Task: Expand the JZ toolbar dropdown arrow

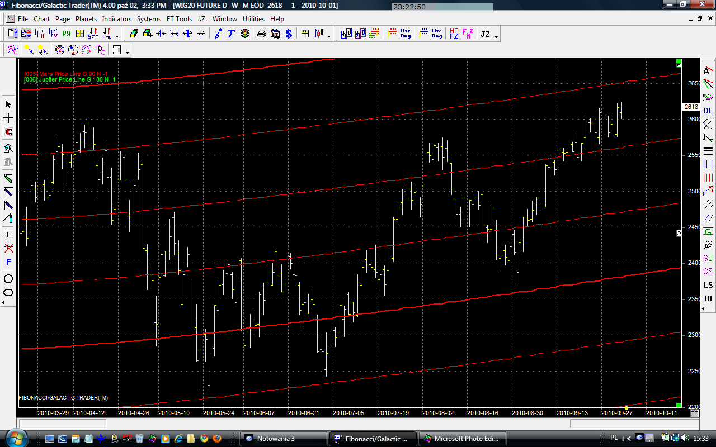Action: (x=496, y=36)
